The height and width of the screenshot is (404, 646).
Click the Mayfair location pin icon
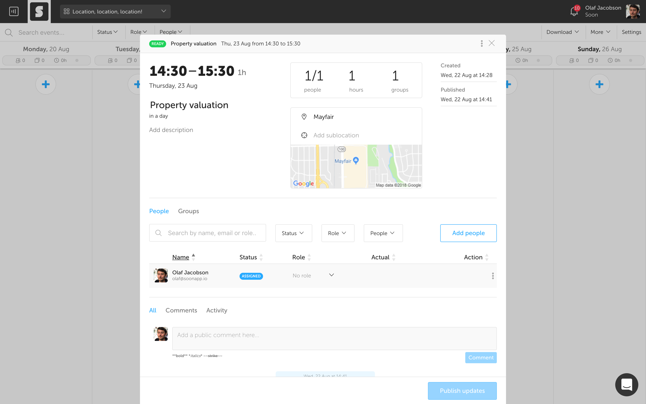click(304, 117)
